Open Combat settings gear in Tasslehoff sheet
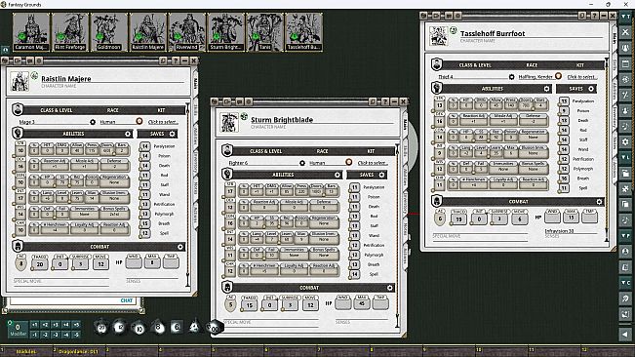 599,201
